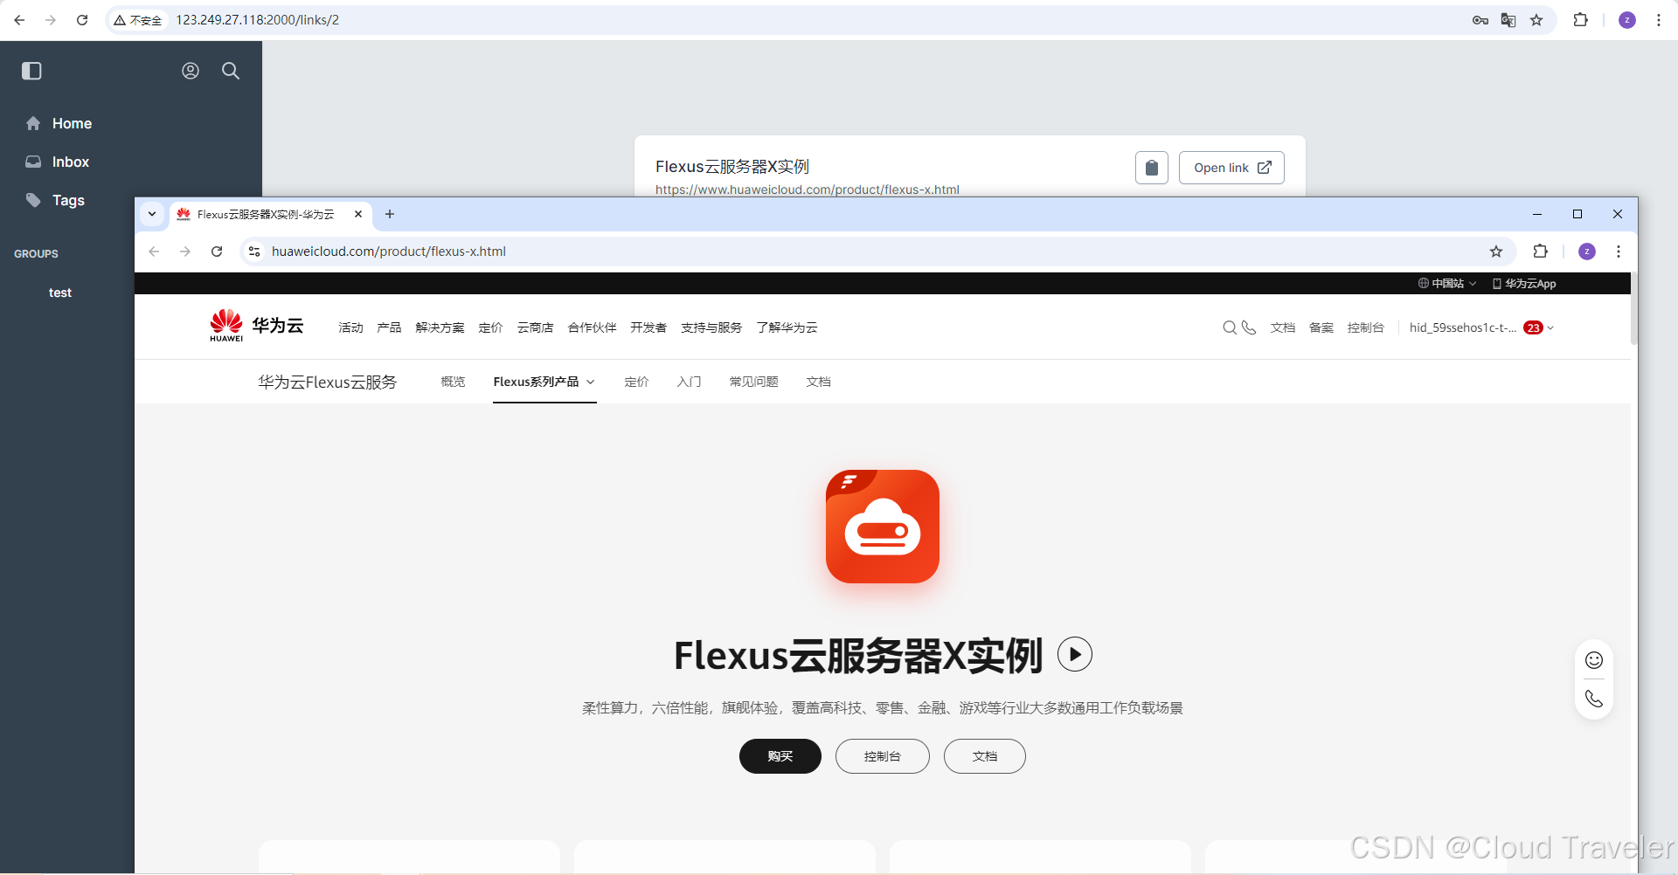
Task: Click the 购买 button
Action: (x=780, y=756)
